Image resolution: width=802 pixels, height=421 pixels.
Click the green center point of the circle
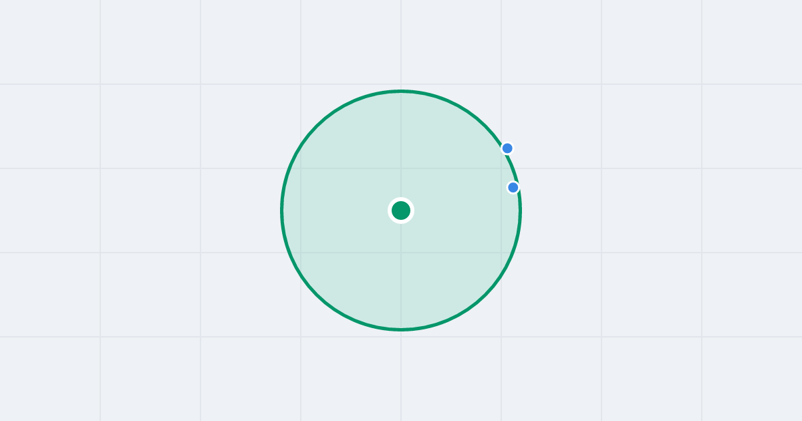401,210
